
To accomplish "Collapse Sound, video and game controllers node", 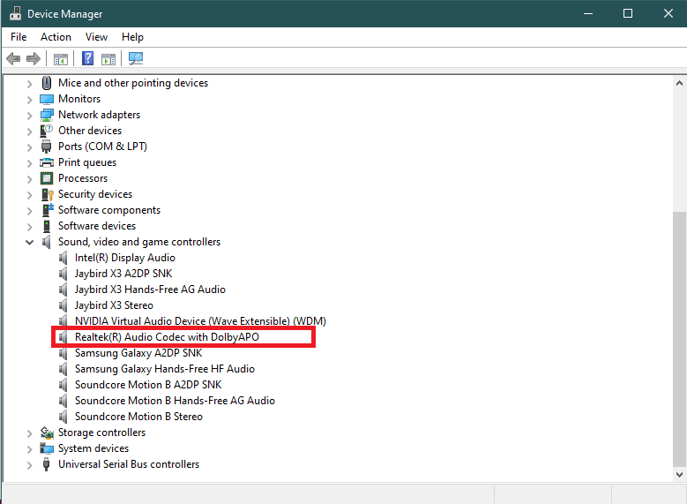I will (29, 242).
